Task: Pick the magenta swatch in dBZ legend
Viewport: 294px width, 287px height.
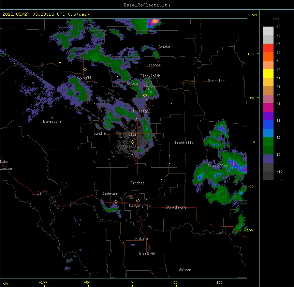Action: [268, 107]
